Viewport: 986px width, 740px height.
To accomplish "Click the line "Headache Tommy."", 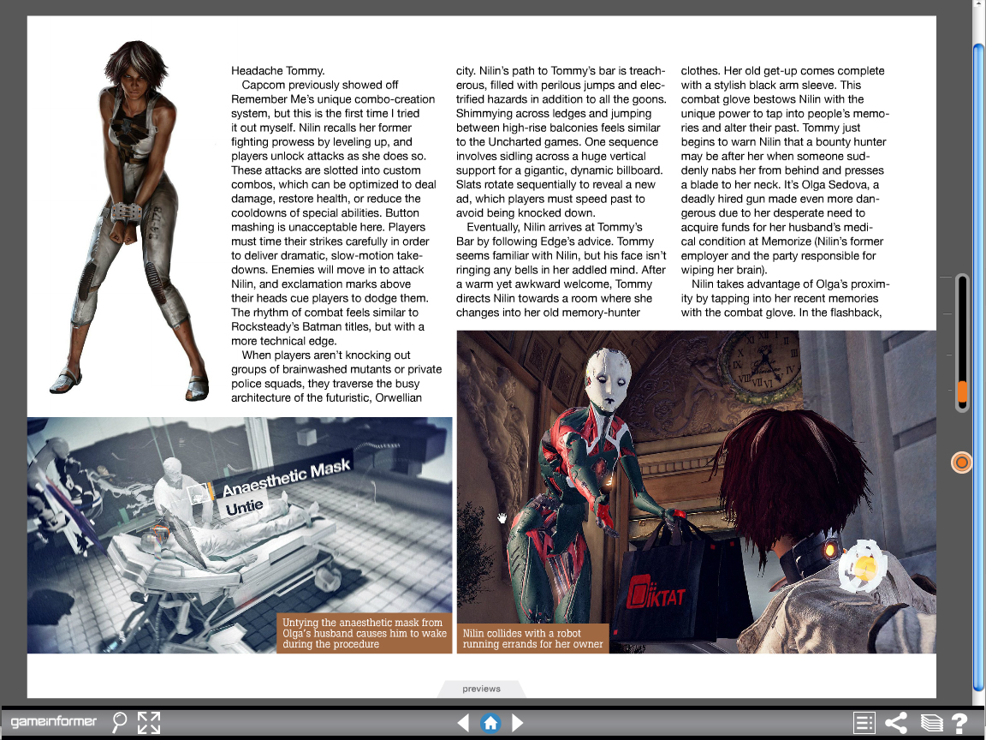I will (278, 70).
